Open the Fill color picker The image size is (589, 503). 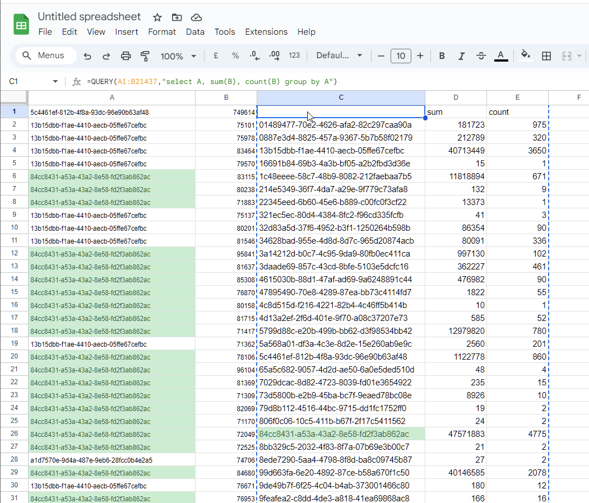click(x=525, y=55)
